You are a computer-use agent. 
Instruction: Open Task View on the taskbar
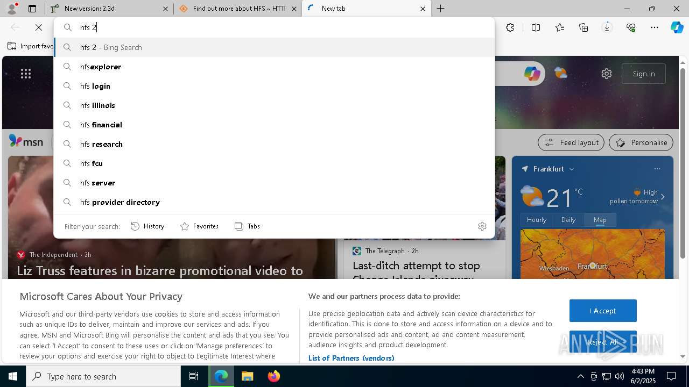(194, 376)
